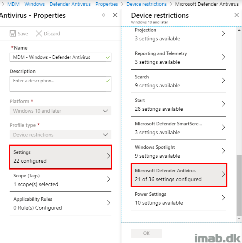242x243 pixels.
Task: Open the Reporting and Telemetry category
Action: coord(179,58)
